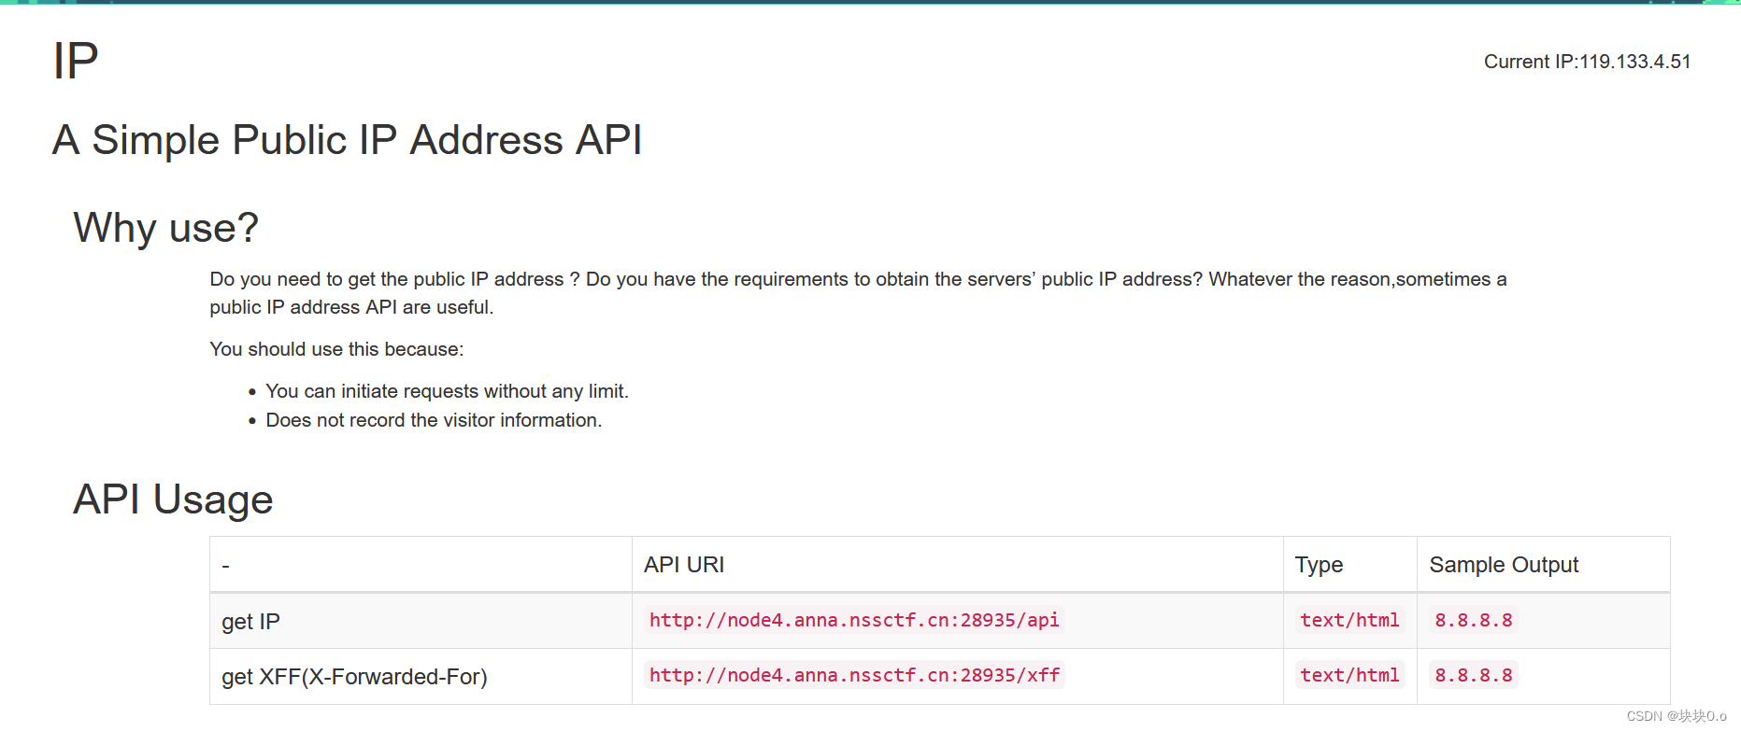Image resolution: width=1741 pixels, height=731 pixels.
Task: Click the get XFF(X-Forwarded-For) row label
Action: point(354,677)
